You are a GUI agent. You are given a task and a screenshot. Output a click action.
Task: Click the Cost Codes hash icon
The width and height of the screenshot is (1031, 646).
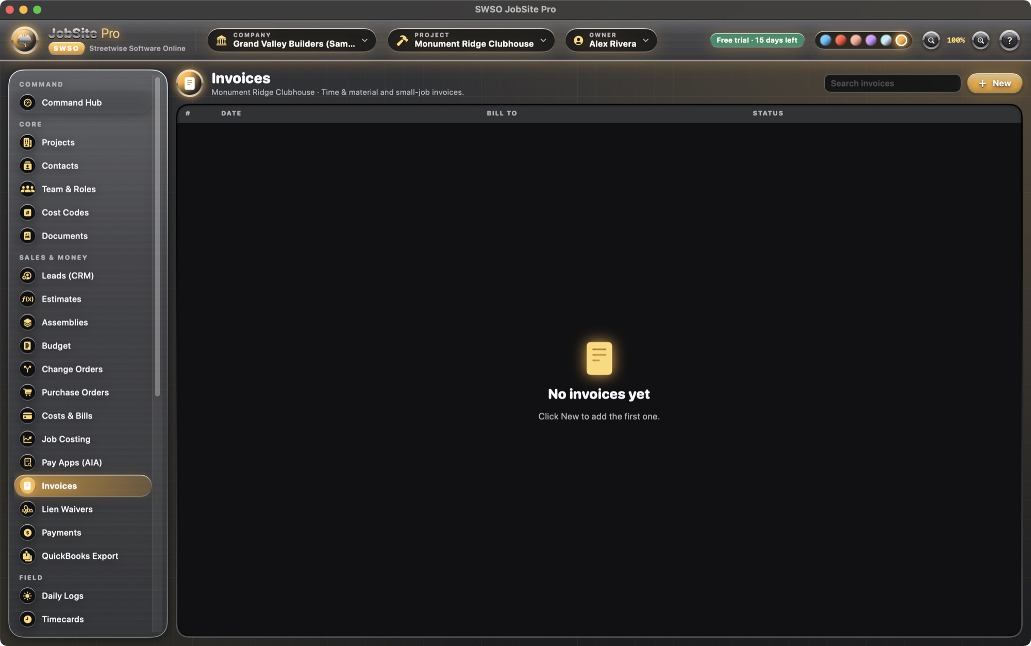coord(28,212)
